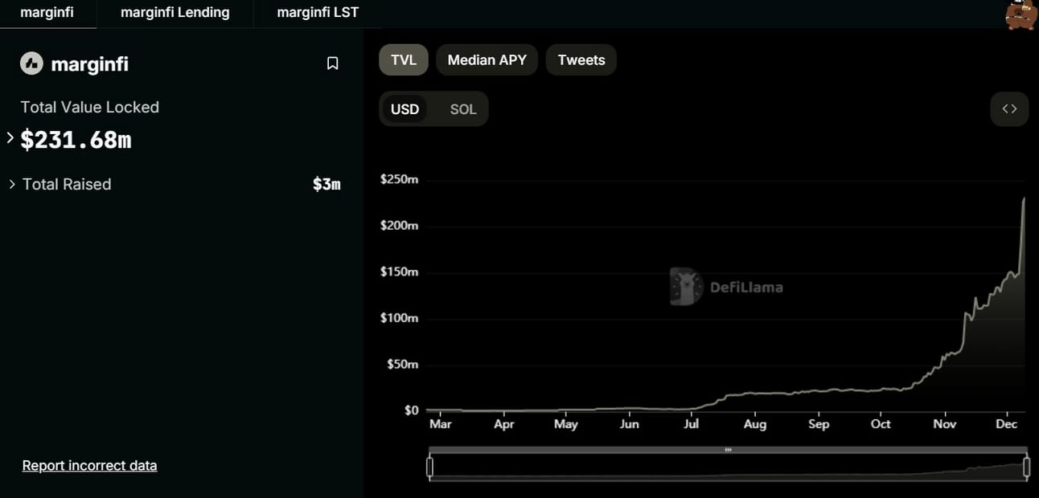Screen dimensions: 1039x498
Task: Click the marginfi logo icon
Action: (x=31, y=63)
